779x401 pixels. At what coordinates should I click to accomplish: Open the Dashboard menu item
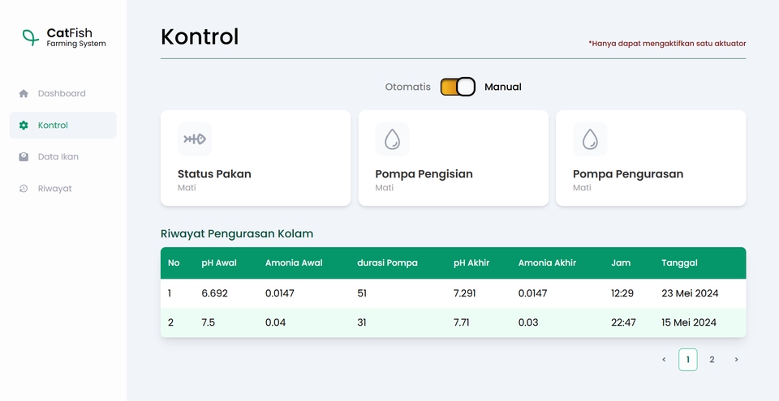click(62, 94)
